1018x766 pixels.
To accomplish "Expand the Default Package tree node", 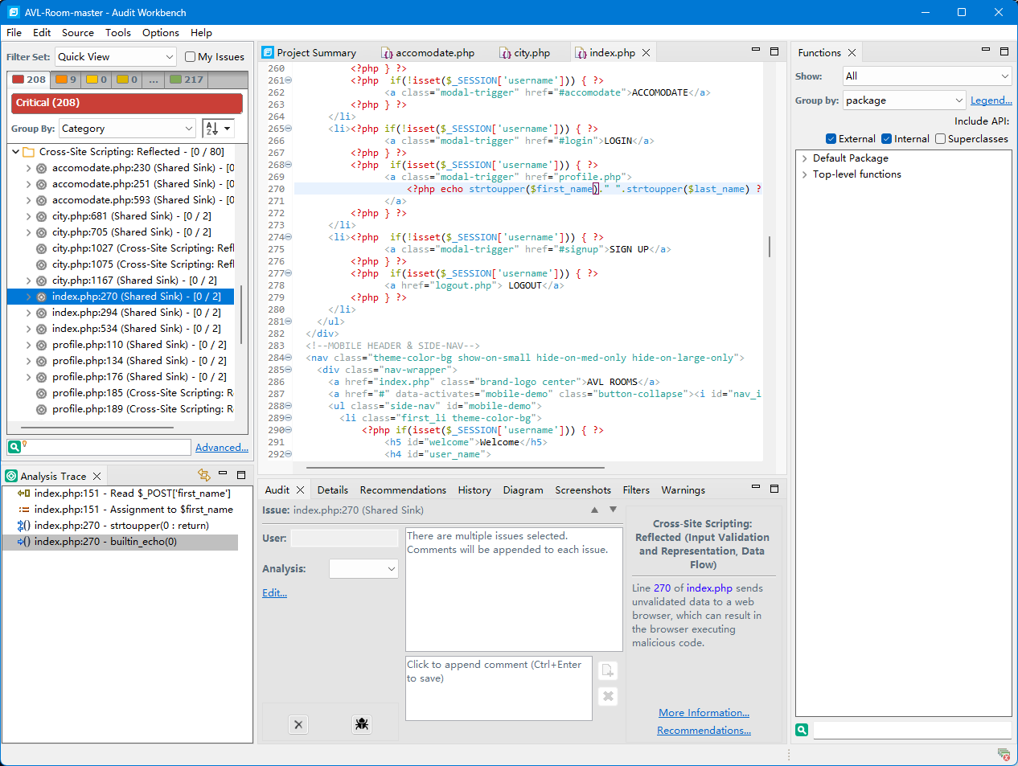I will coord(804,158).
